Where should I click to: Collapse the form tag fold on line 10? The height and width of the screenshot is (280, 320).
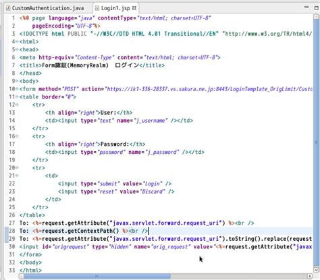coord(17,89)
